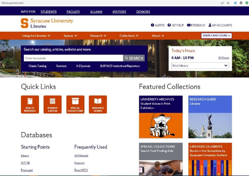
Task: Click the browser share icon
Action: pyautogui.click(x=222, y=3)
